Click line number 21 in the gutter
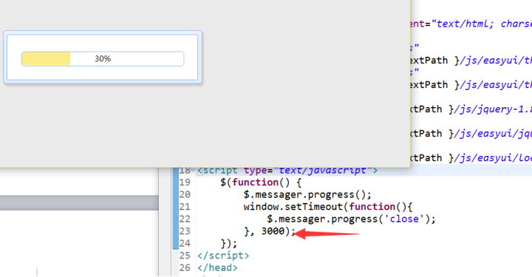The width and height of the screenshot is (532, 277). pyautogui.click(x=185, y=207)
